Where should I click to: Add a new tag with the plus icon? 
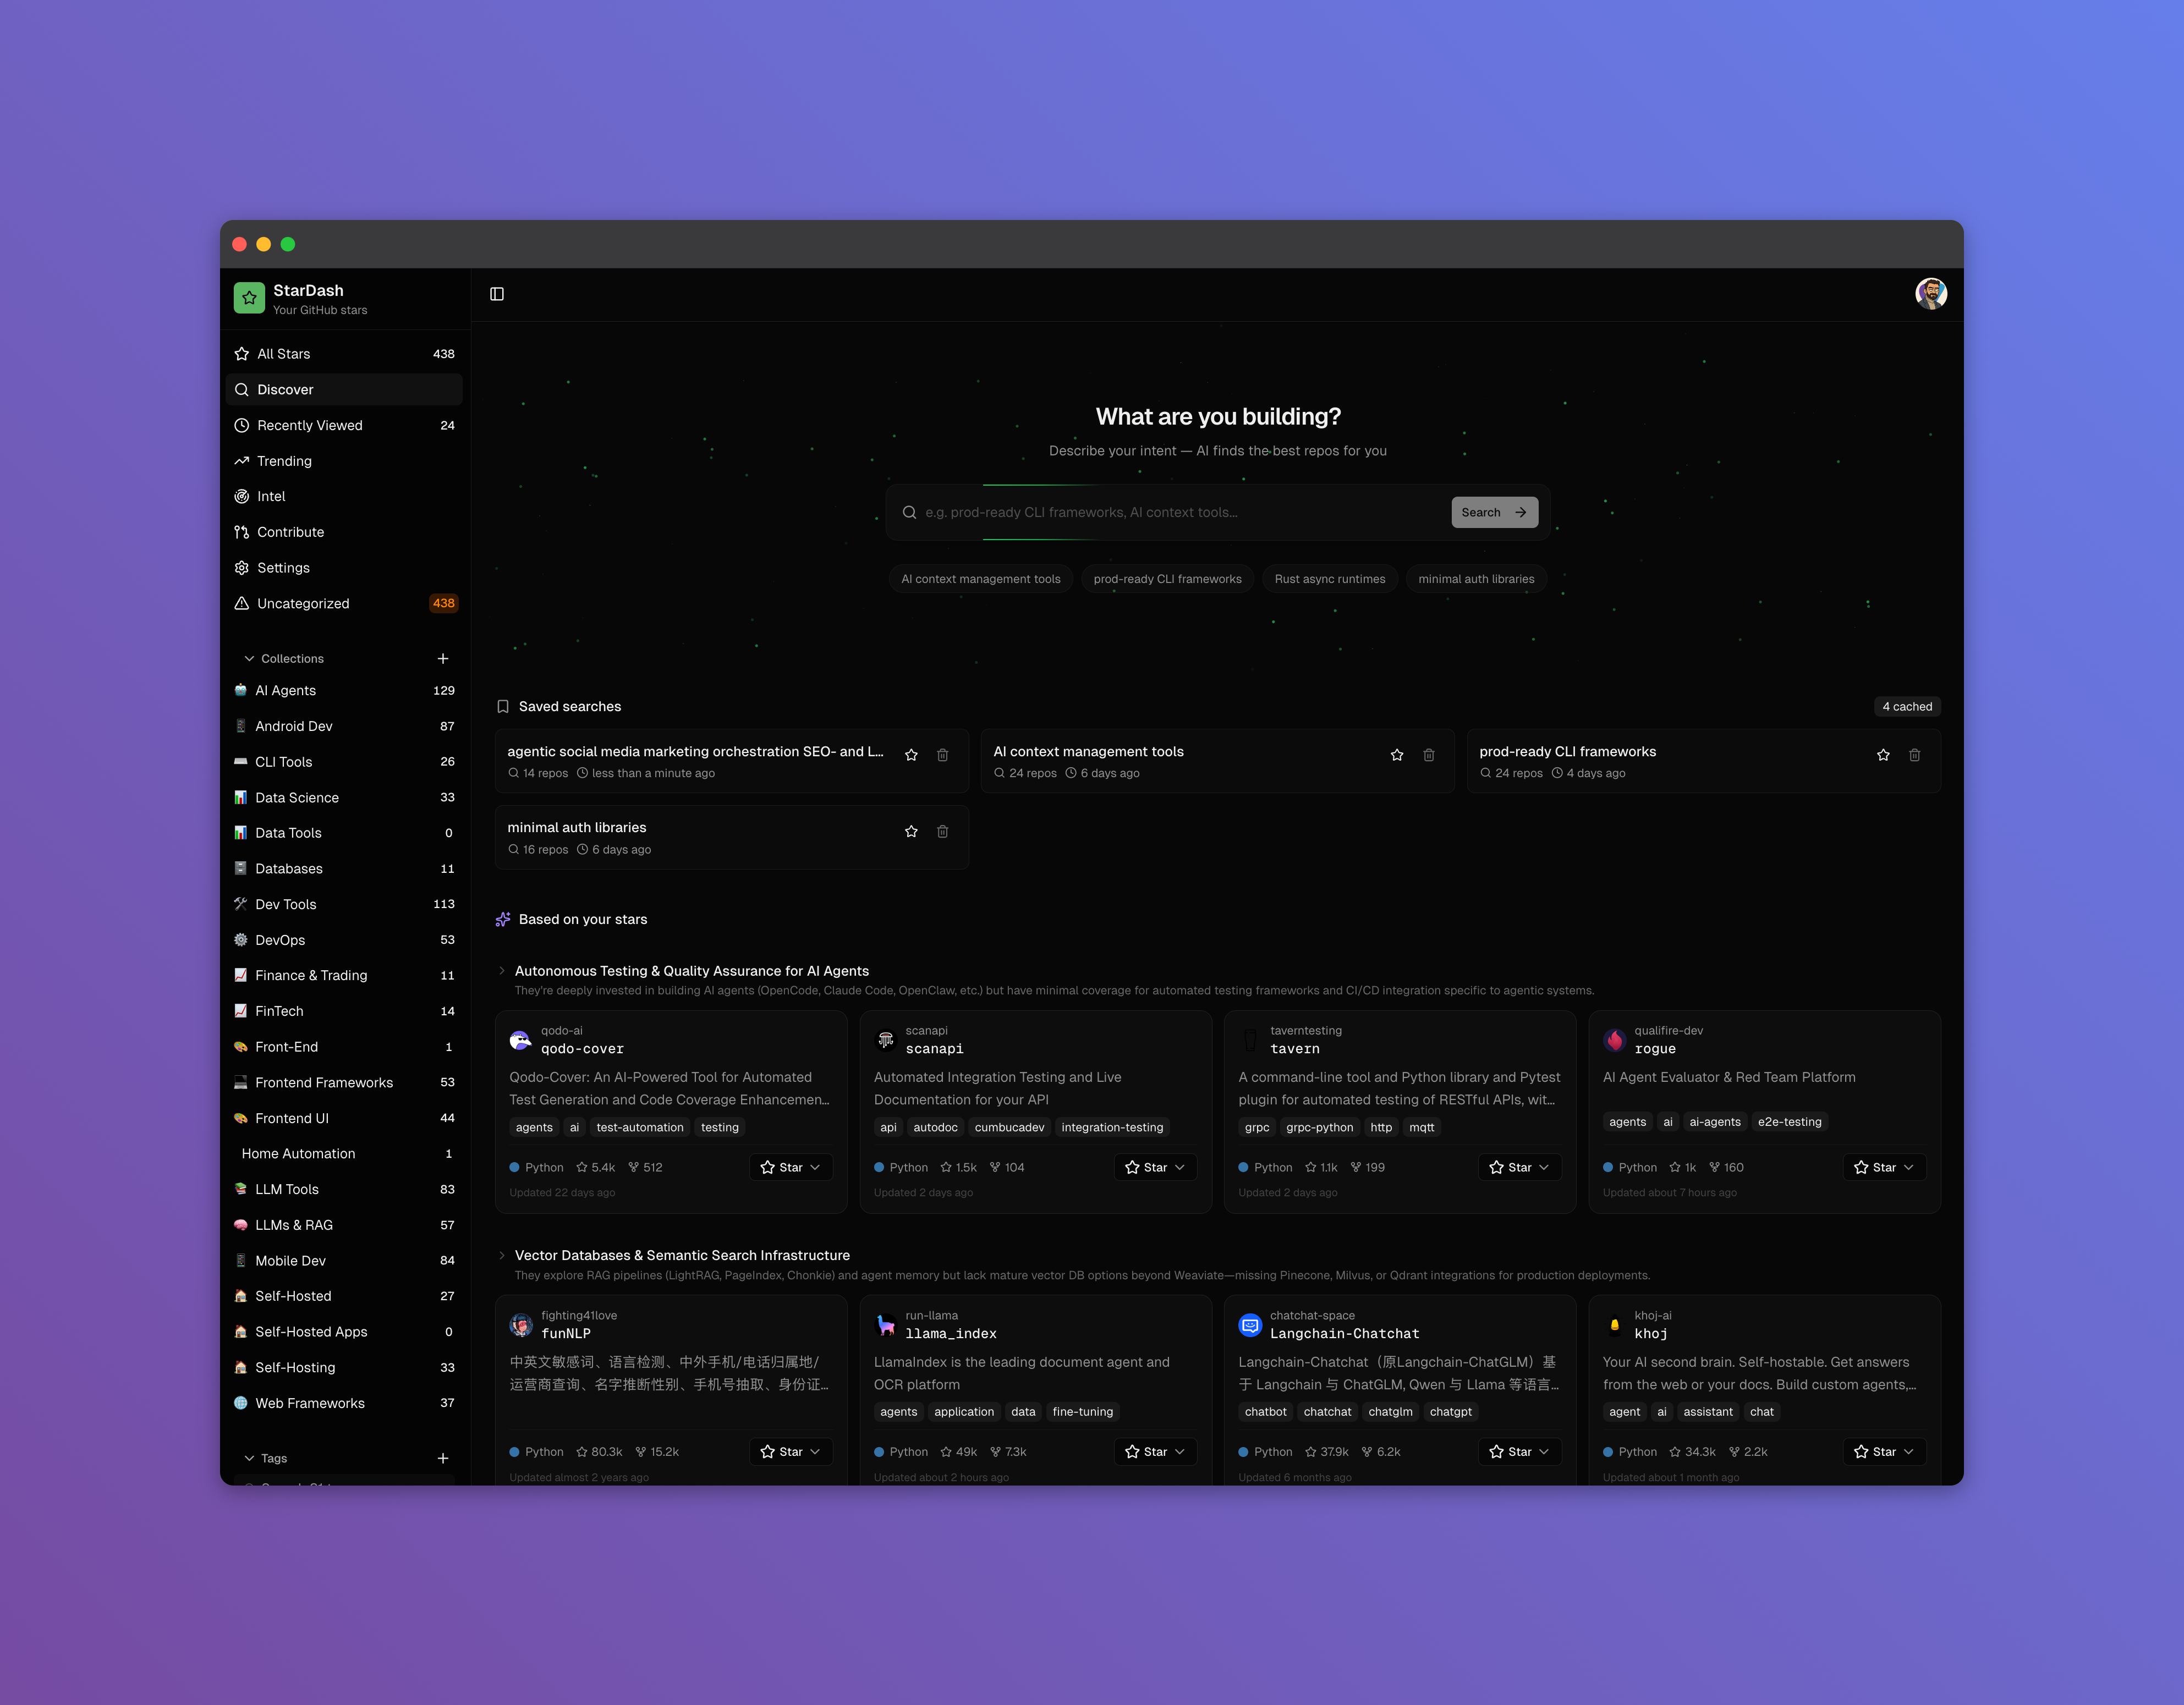pos(443,1458)
